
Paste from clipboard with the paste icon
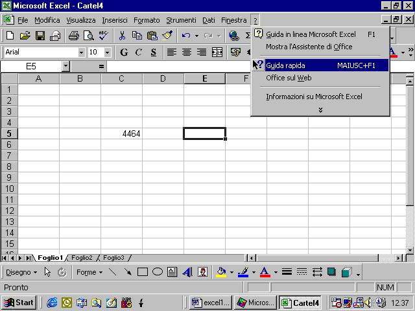(x=152, y=36)
